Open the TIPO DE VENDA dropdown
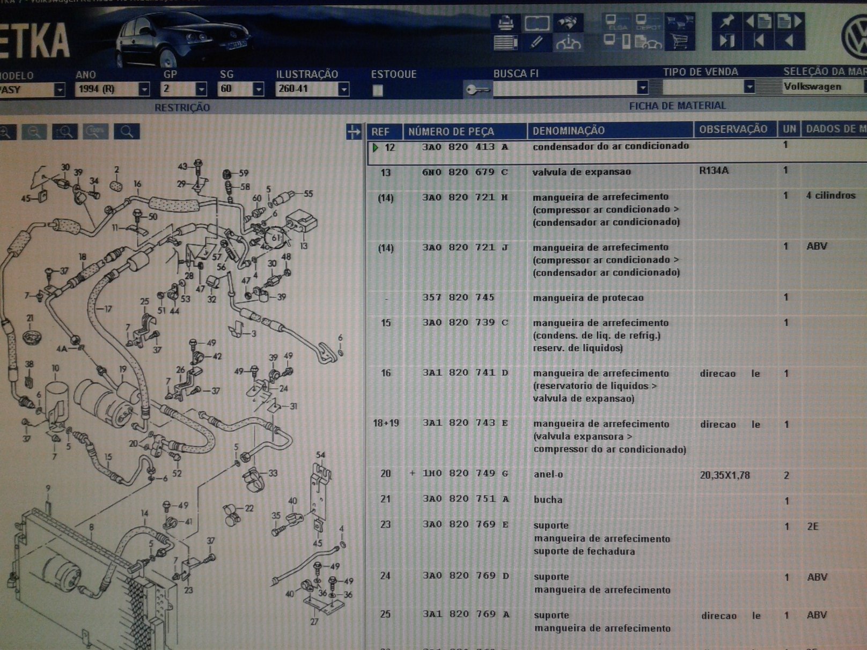The width and height of the screenshot is (867, 650). pos(749,86)
